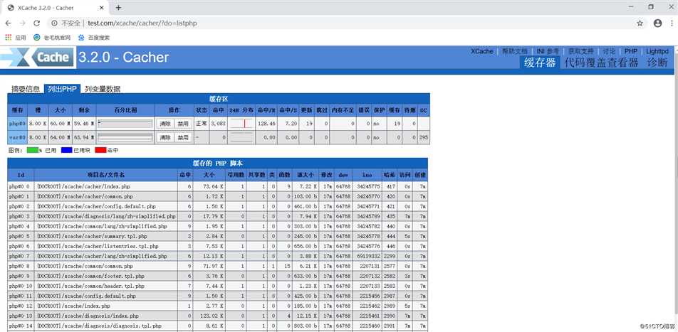Click the browser forward arrow

click(23, 23)
